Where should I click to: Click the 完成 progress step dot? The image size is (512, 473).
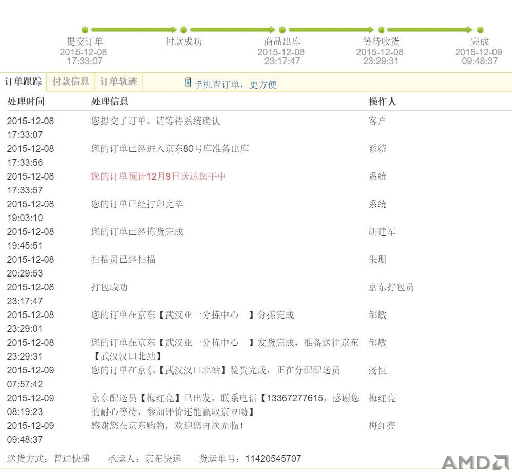tap(480, 30)
